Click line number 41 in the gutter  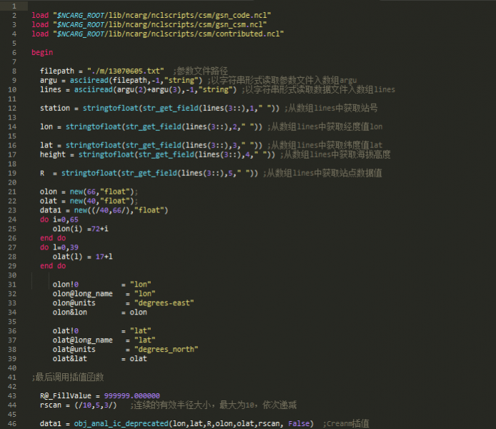tap(12, 377)
